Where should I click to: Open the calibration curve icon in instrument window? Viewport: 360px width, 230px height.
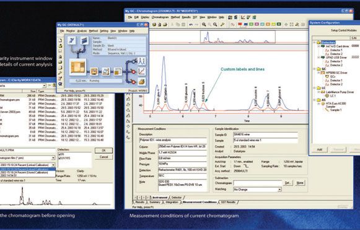(x=142, y=71)
